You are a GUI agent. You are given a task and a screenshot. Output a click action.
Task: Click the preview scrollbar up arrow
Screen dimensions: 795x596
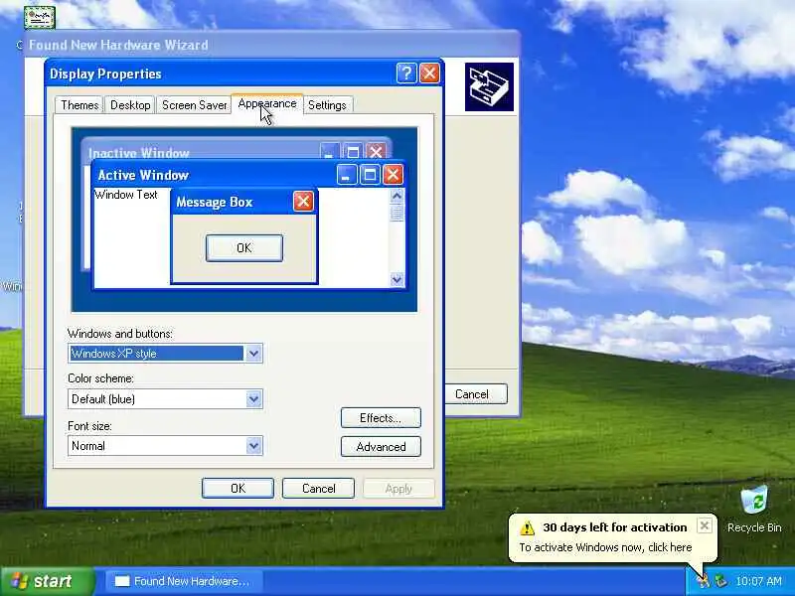pyautogui.click(x=397, y=195)
